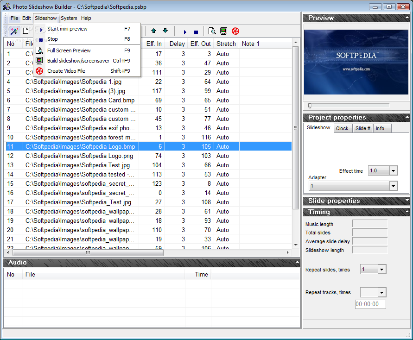Image resolution: width=413 pixels, height=340 pixels.
Task: Open the Adapter dropdown
Action: pyautogui.click(x=393, y=186)
